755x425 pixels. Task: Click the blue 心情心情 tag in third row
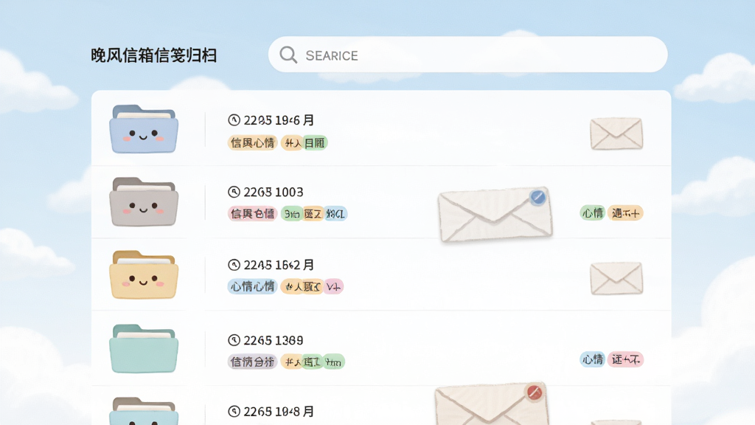point(252,287)
